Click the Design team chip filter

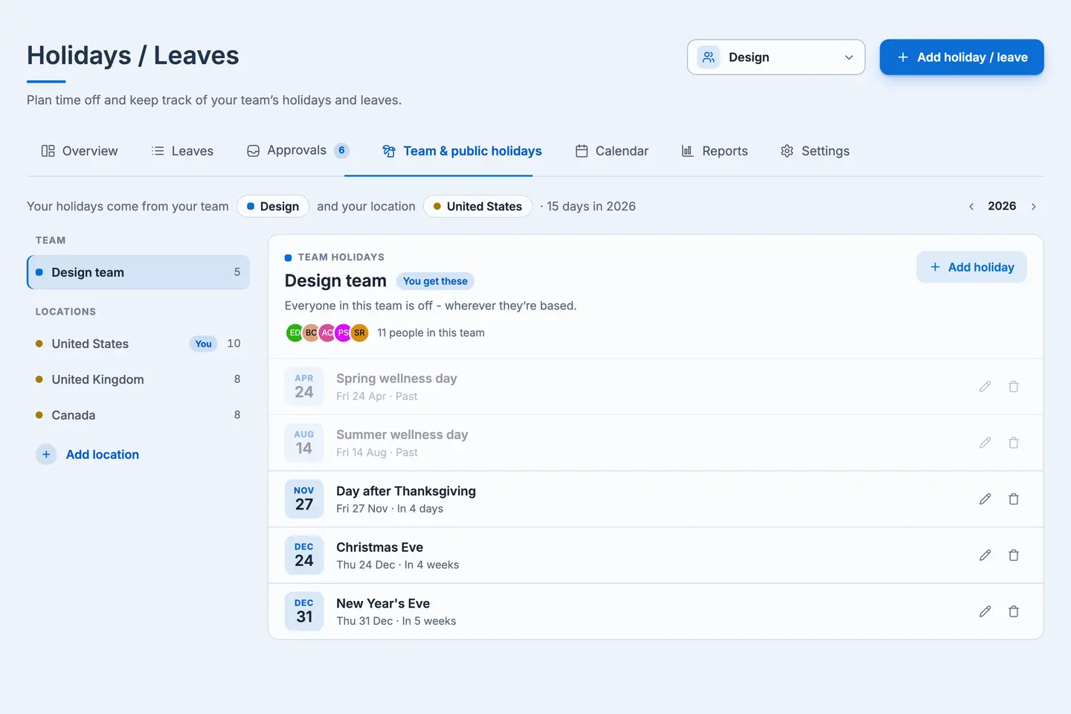(273, 207)
